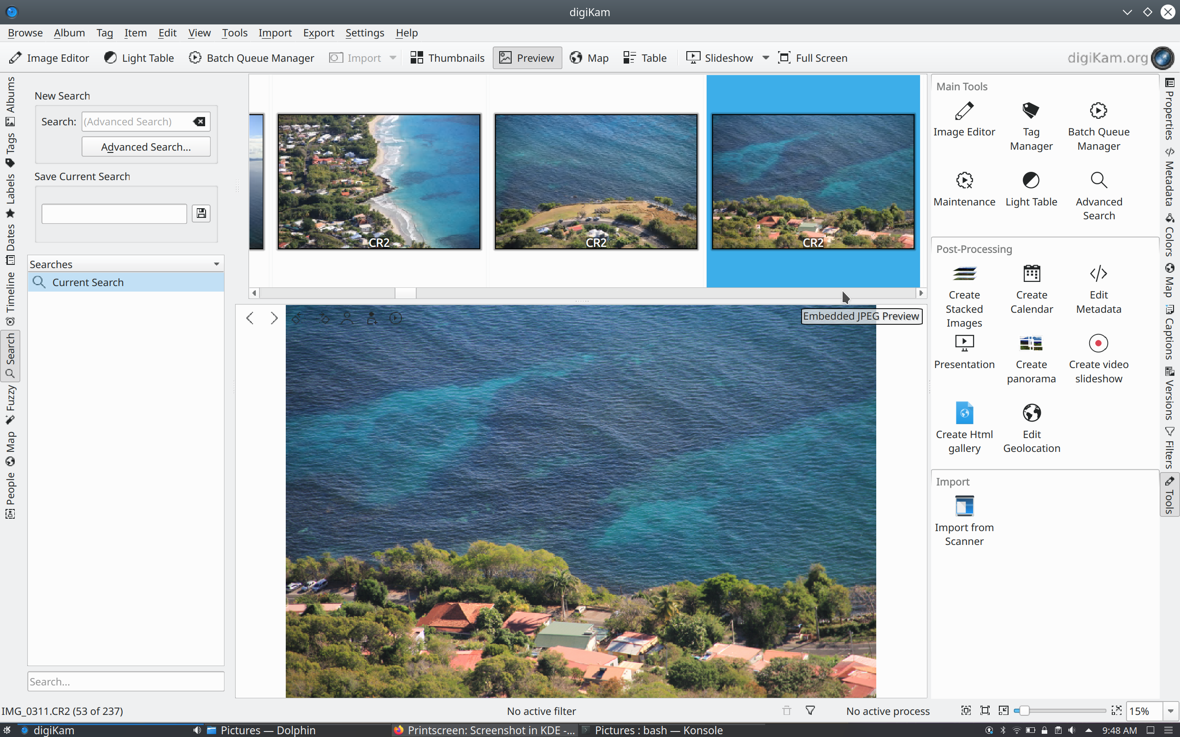Rotate the preview image right

(x=322, y=318)
